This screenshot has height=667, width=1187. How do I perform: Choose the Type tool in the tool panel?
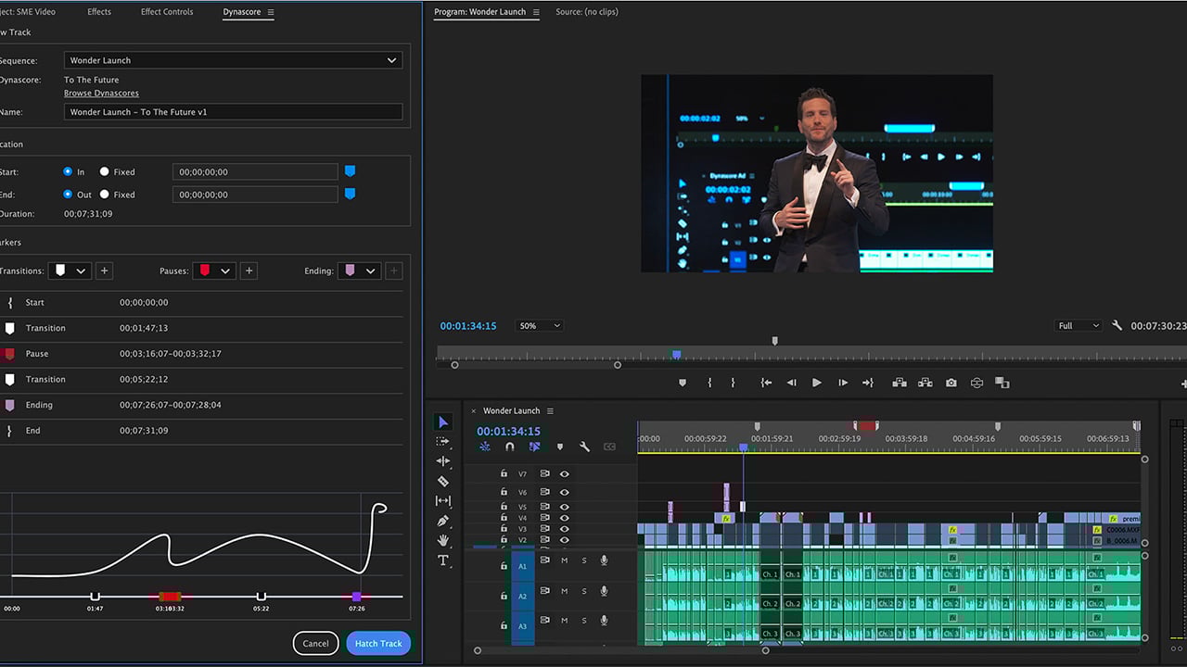[x=443, y=560]
